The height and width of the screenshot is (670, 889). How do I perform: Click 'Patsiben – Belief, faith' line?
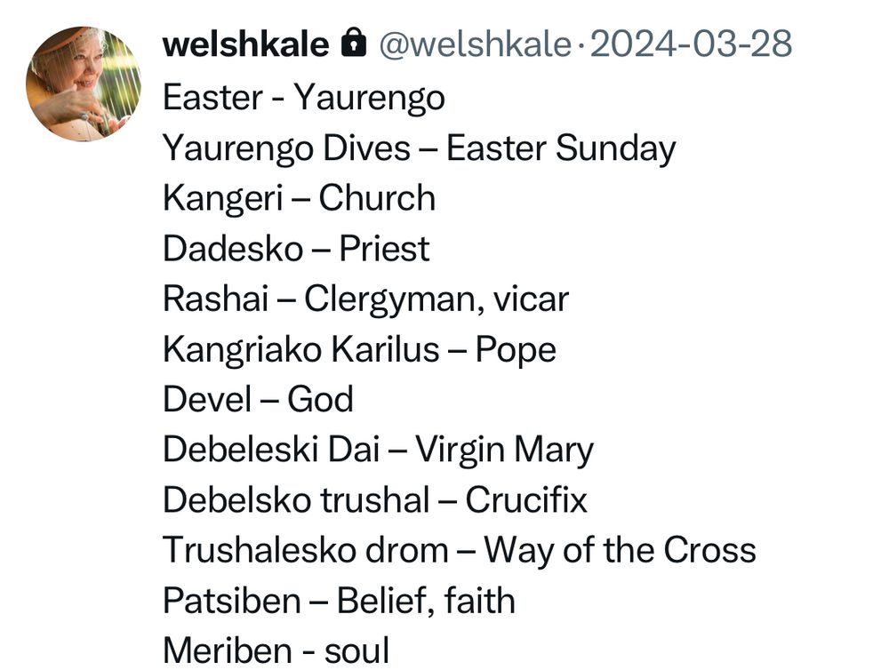point(339,601)
